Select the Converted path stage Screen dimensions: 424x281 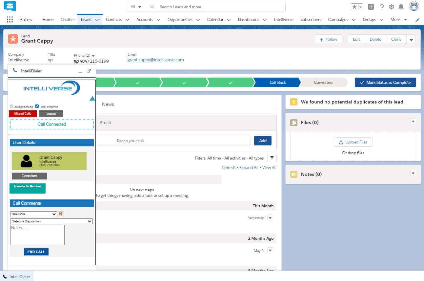pyautogui.click(x=323, y=83)
